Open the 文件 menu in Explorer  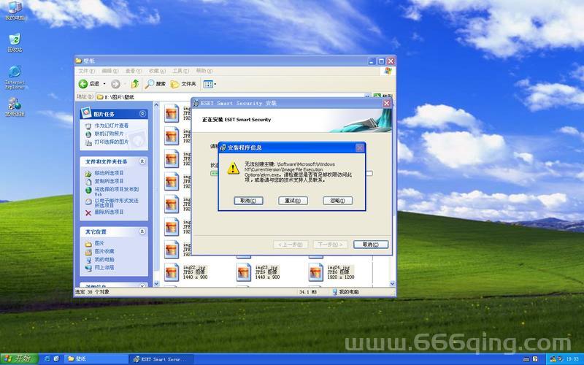86,71
